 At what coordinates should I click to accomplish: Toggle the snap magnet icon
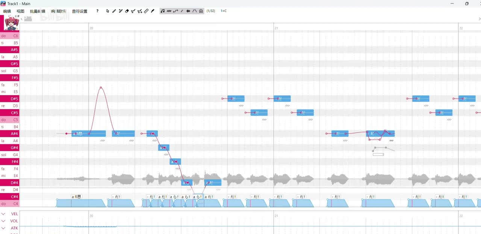[201, 11]
